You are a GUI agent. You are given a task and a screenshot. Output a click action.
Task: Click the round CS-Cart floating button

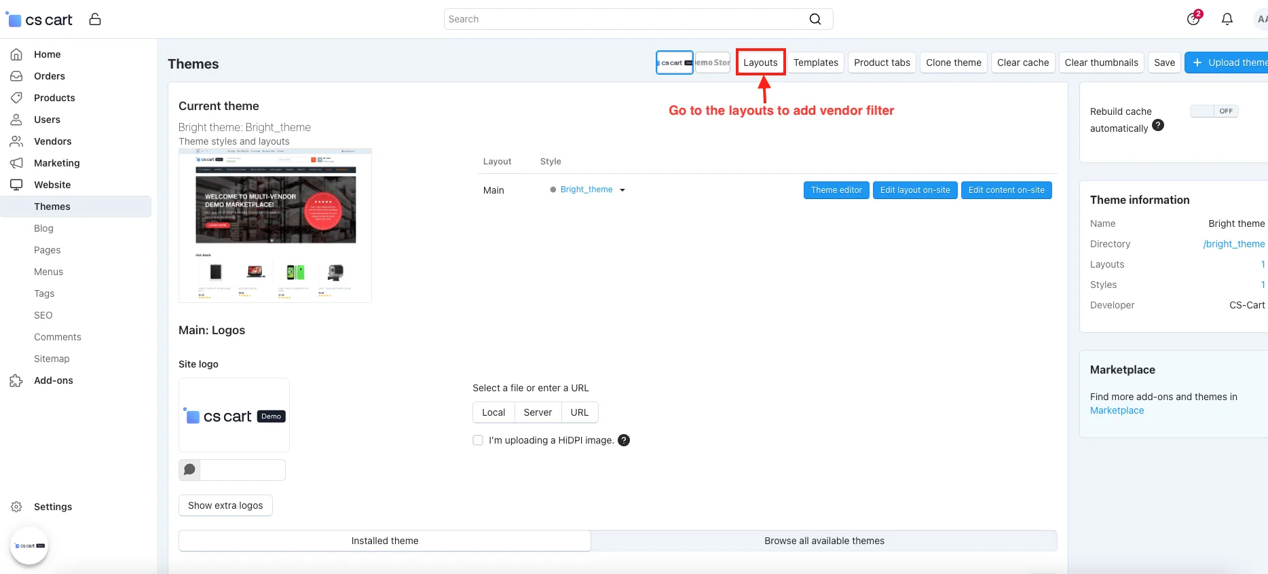(x=29, y=545)
